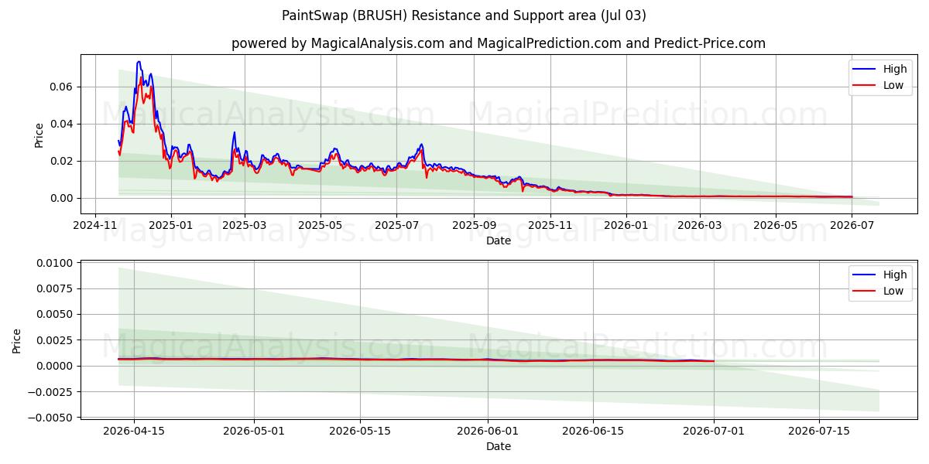The height and width of the screenshot is (464, 929).
Task: Click the '0.0100' y-axis tick in bottom chart
Action: pyautogui.click(x=57, y=263)
